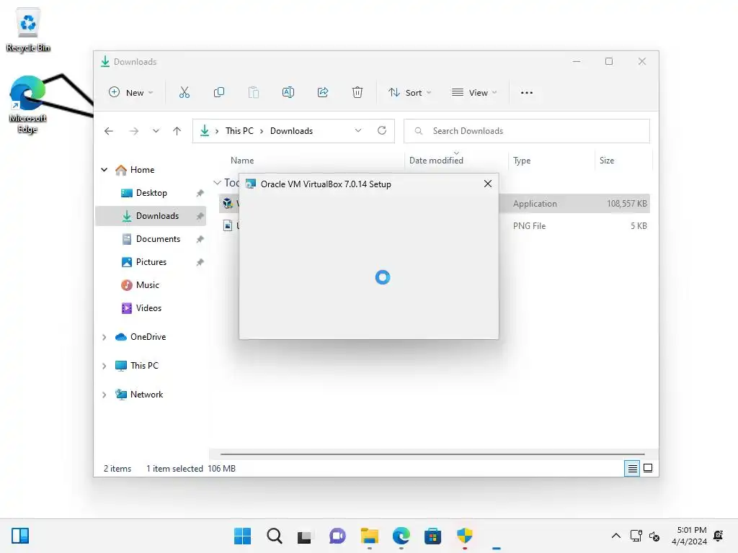Sort by Date modified column header
Image resolution: width=738 pixels, height=553 pixels.
click(436, 161)
